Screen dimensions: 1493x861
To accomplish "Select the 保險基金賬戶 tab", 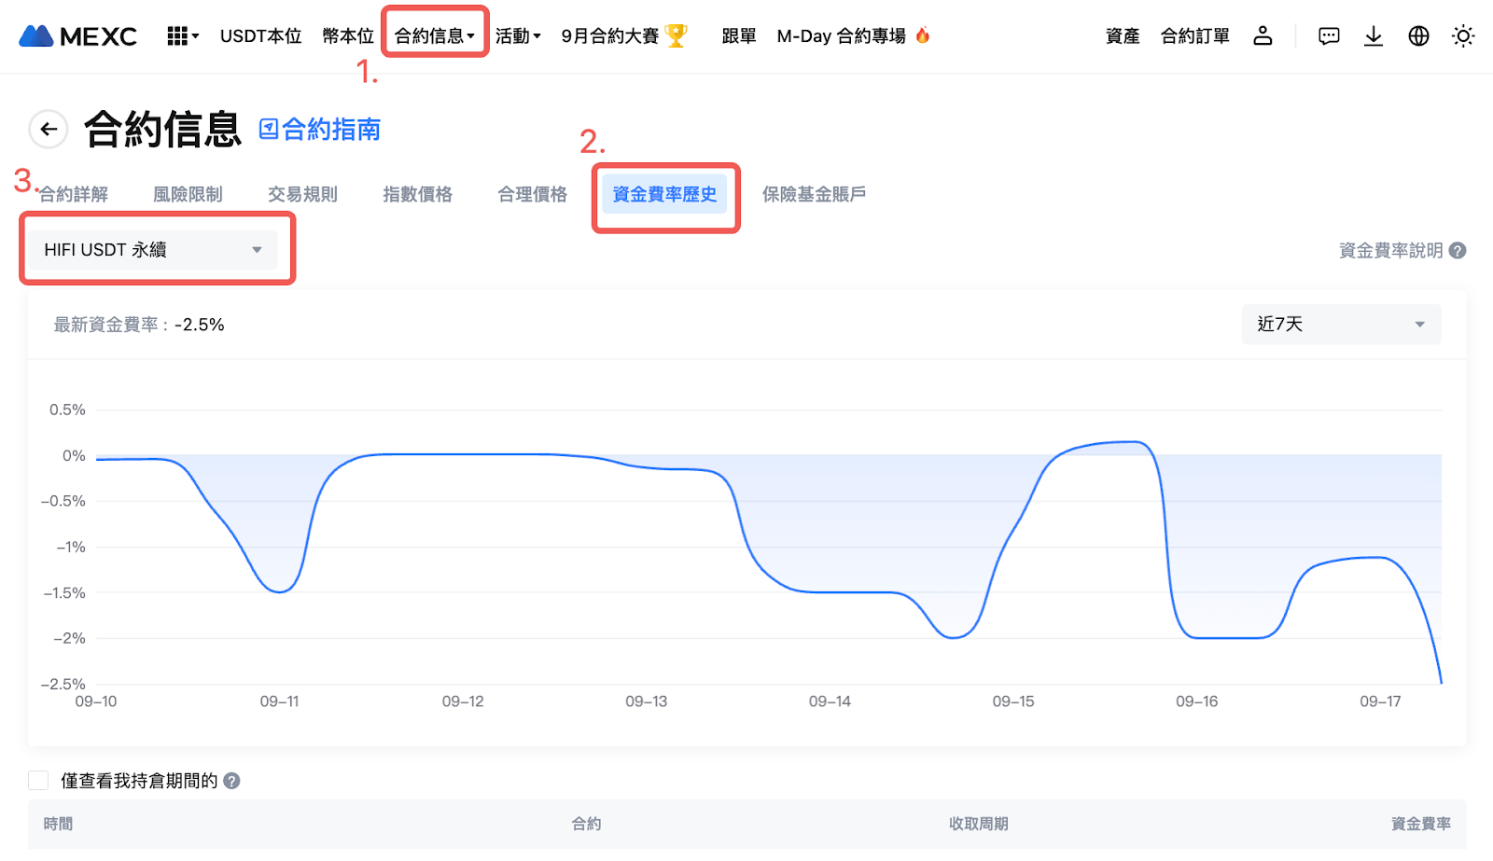I will (x=814, y=195).
